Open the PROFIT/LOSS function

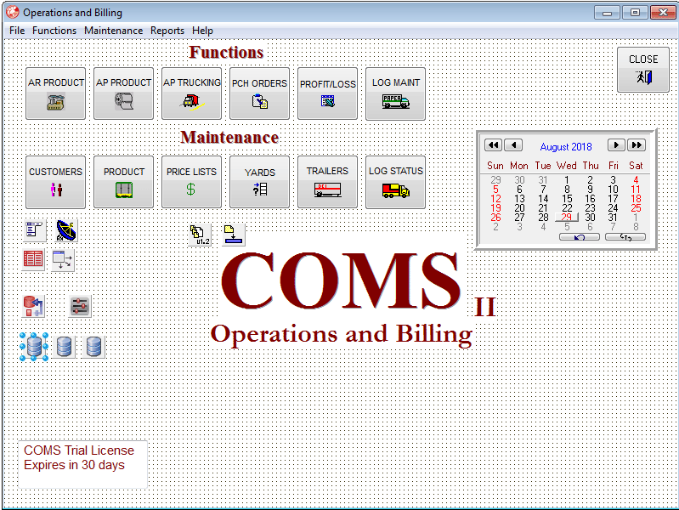tap(327, 93)
